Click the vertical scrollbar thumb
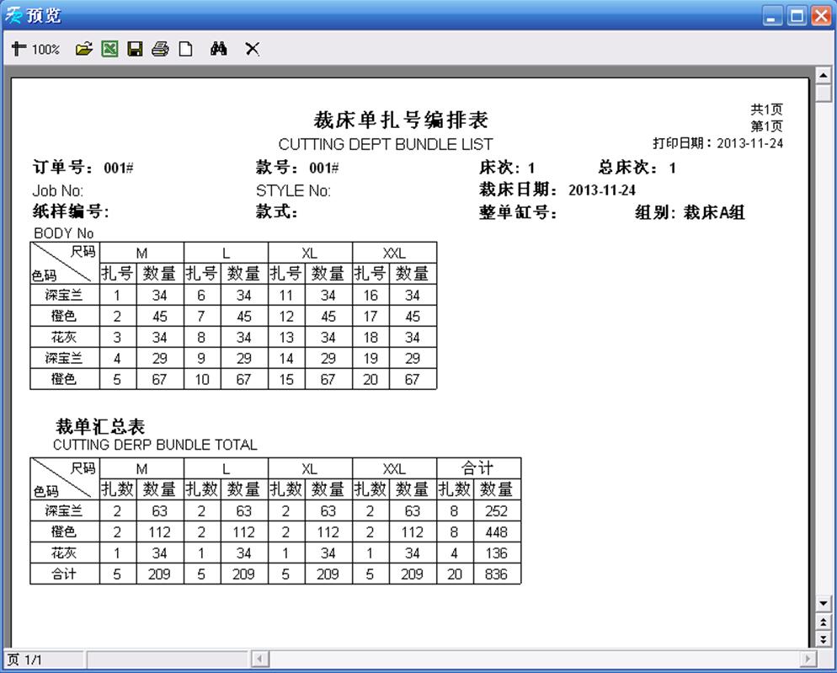 pos(824,93)
